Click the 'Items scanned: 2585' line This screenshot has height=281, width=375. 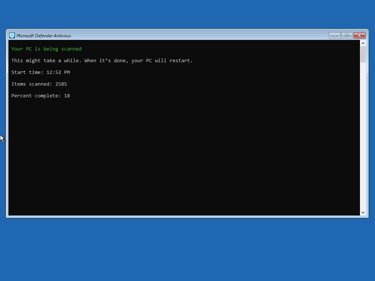(39, 84)
